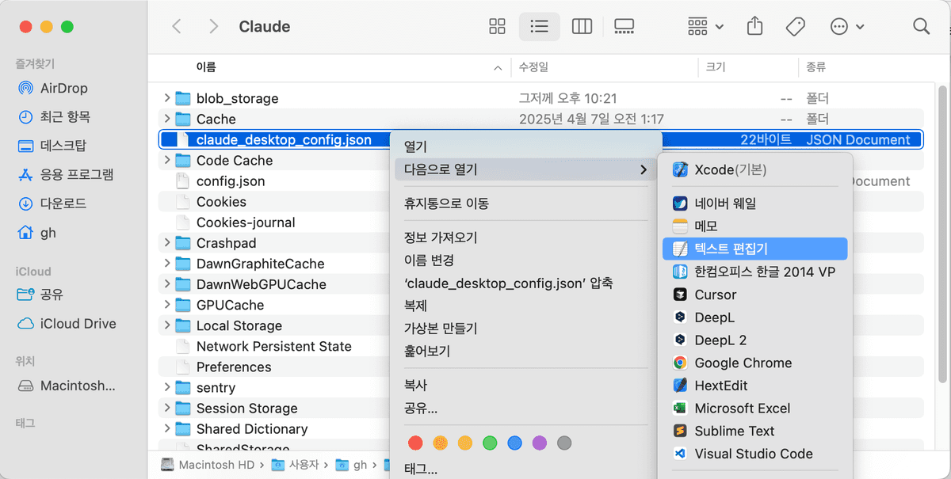Open with Google Chrome

pyautogui.click(x=754, y=363)
